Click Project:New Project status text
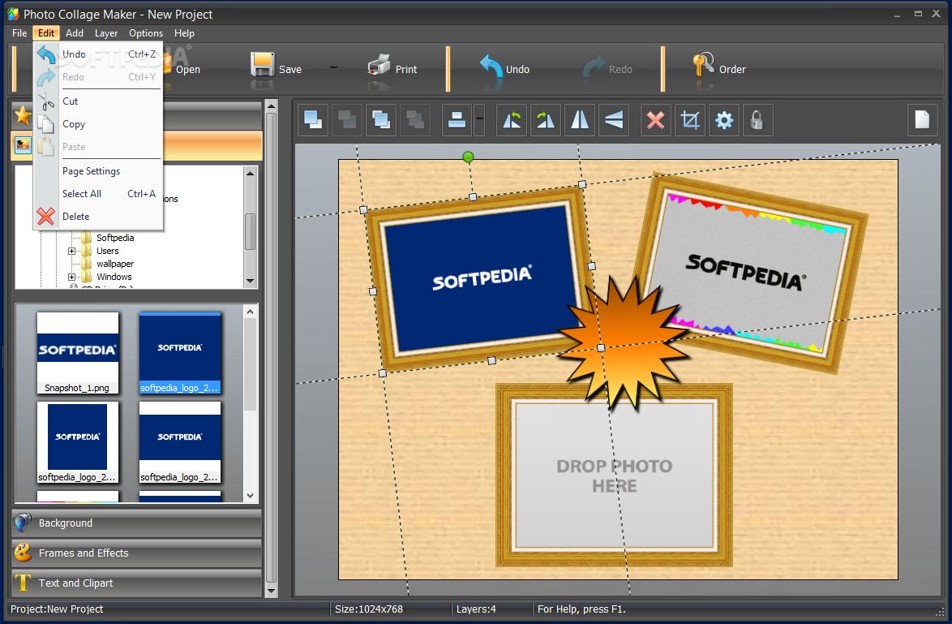Viewport: 952px width, 624px height. click(57, 609)
